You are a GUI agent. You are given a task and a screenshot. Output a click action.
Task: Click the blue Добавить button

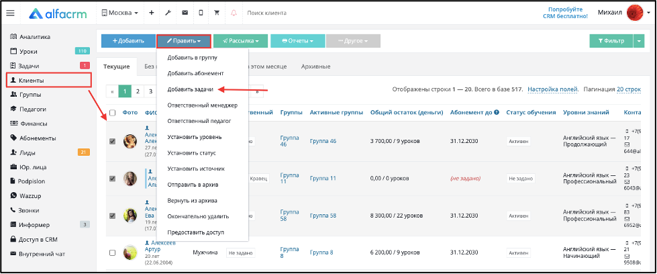128,41
